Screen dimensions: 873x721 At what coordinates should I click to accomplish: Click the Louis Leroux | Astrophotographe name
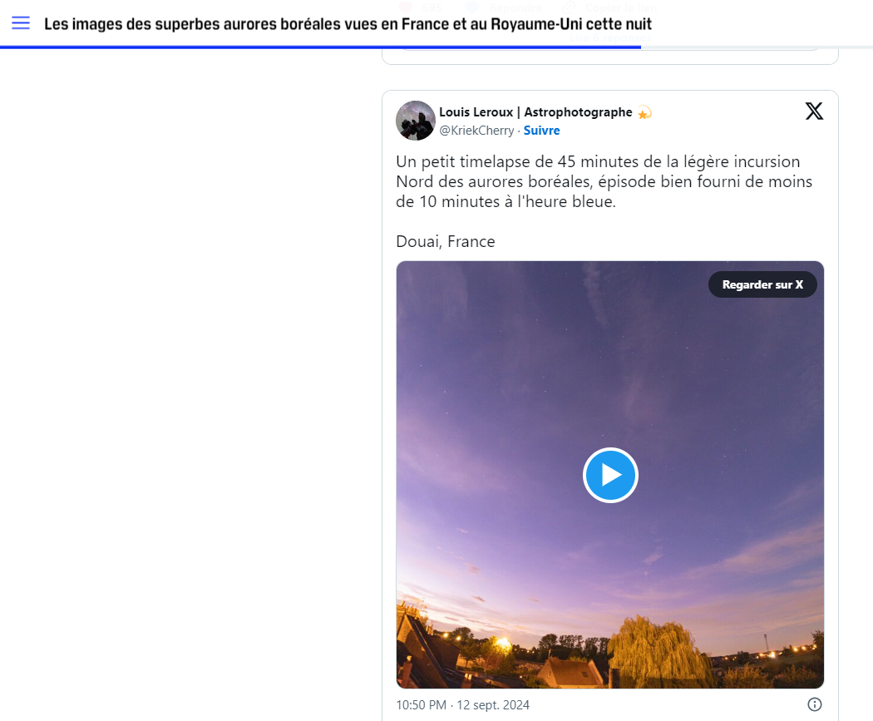click(x=535, y=112)
